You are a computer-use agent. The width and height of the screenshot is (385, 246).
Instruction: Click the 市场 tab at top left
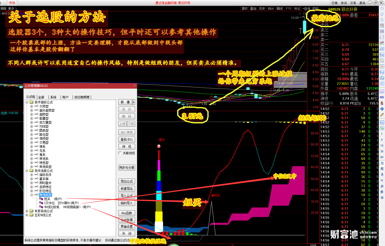click(12, 3)
